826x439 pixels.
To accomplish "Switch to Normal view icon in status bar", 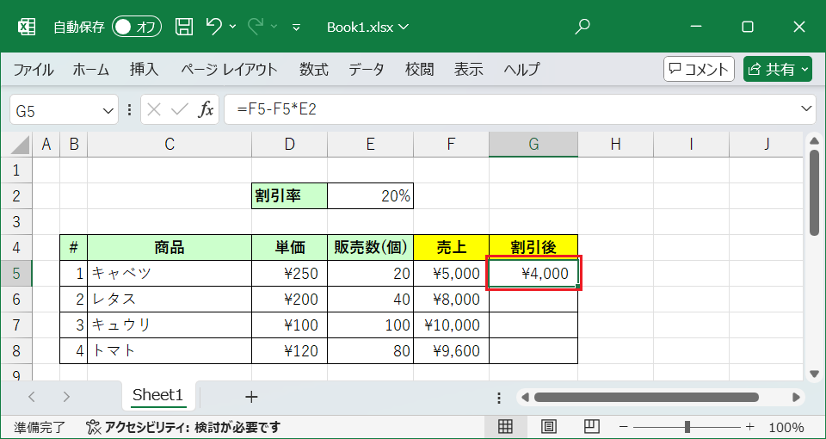I will click(x=506, y=427).
